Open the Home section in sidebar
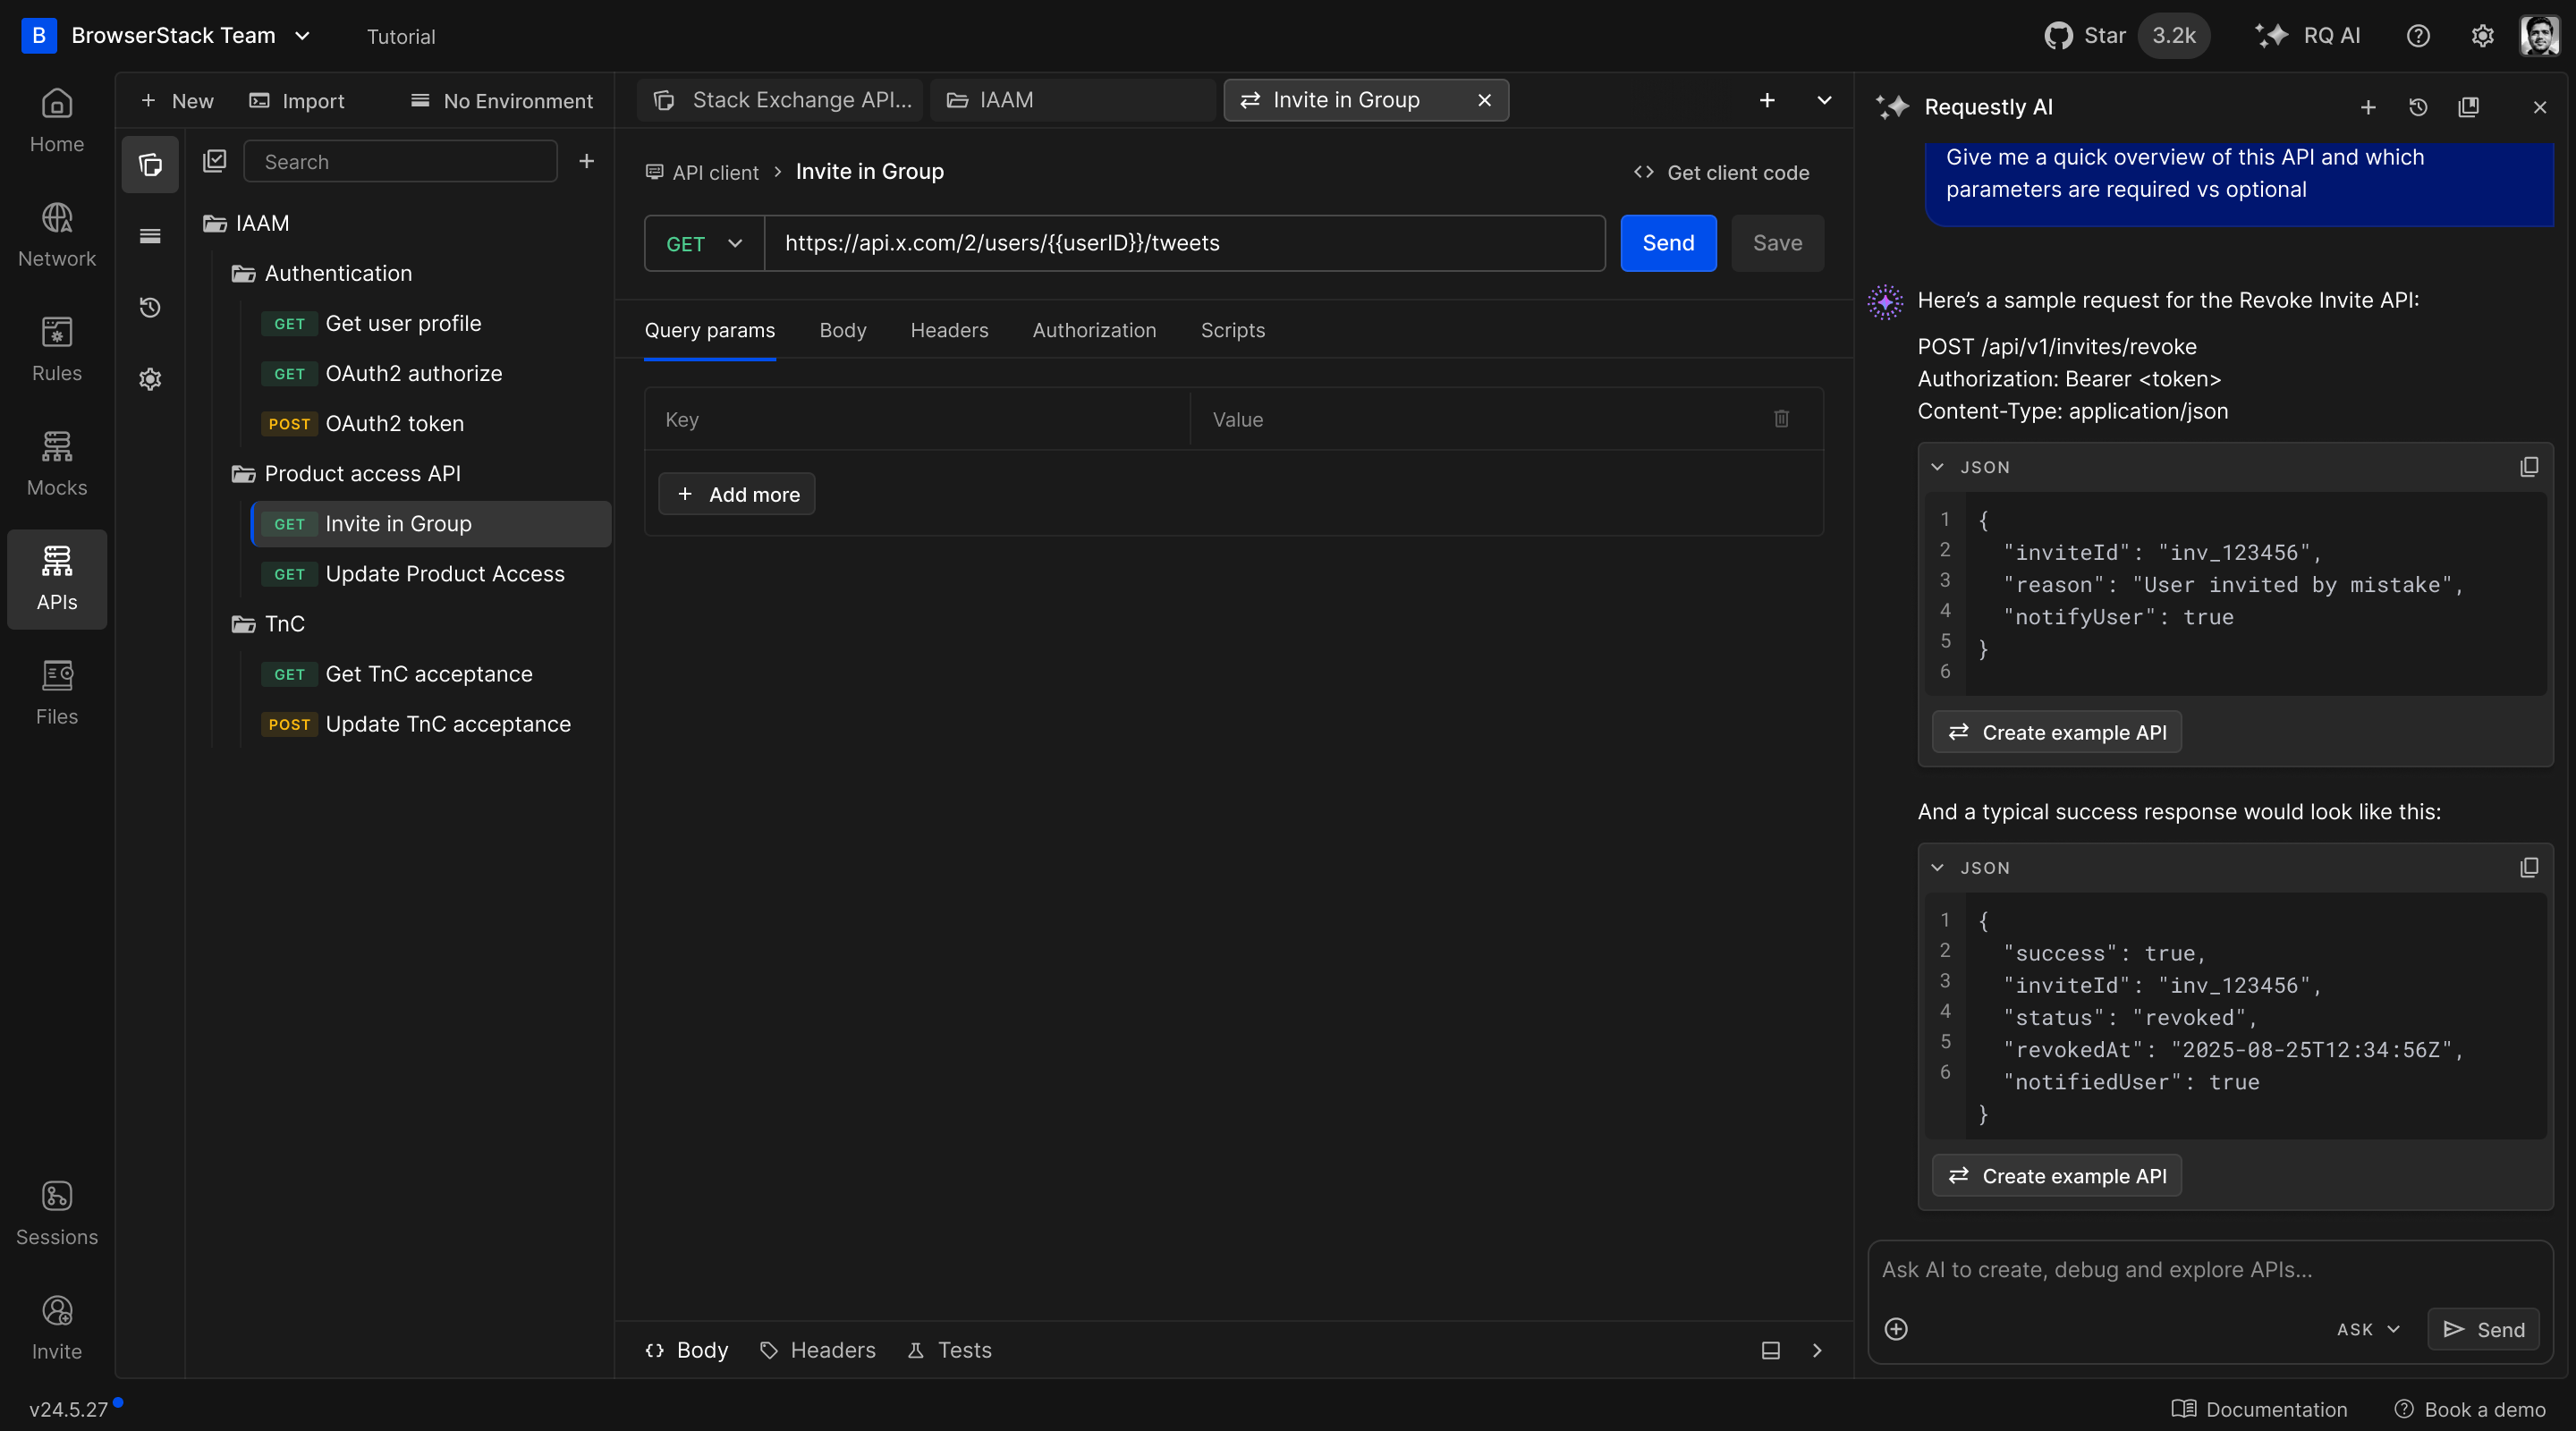The width and height of the screenshot is (2576, 1431). 57,121
